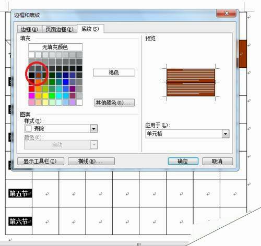Click the document horizontal scrollbar at bottom
Image resolution: width=261 pixels, height=246 pixels.
(x=94, y=244)
